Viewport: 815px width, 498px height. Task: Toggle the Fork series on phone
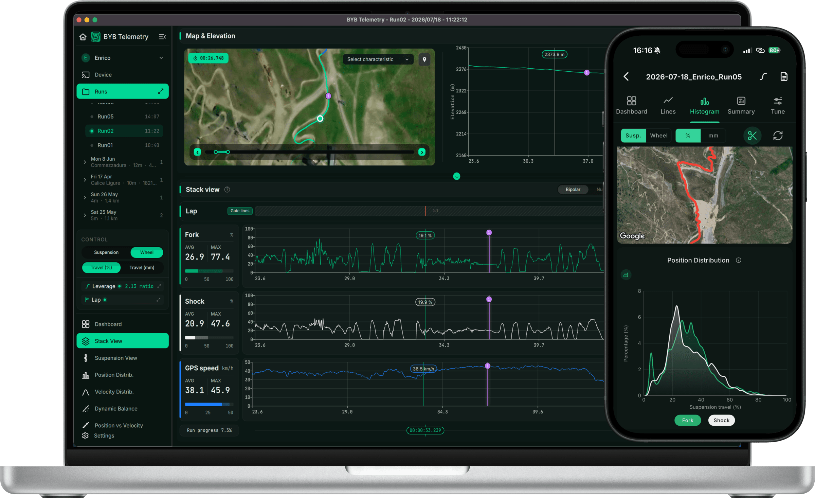pyautogui.click(x=688, y=420)
